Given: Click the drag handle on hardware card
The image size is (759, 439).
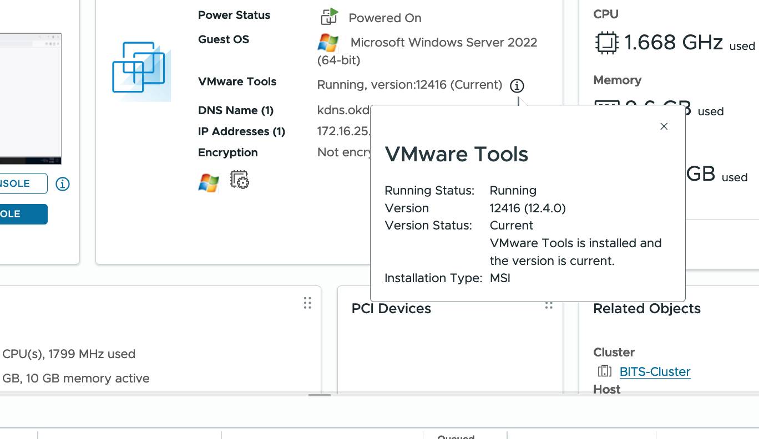Looking at the screenshot, I should click(307, 303).
